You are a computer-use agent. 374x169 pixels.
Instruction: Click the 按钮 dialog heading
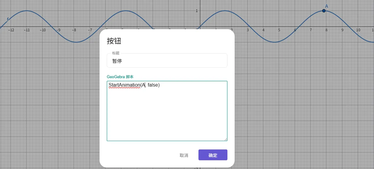114,41
